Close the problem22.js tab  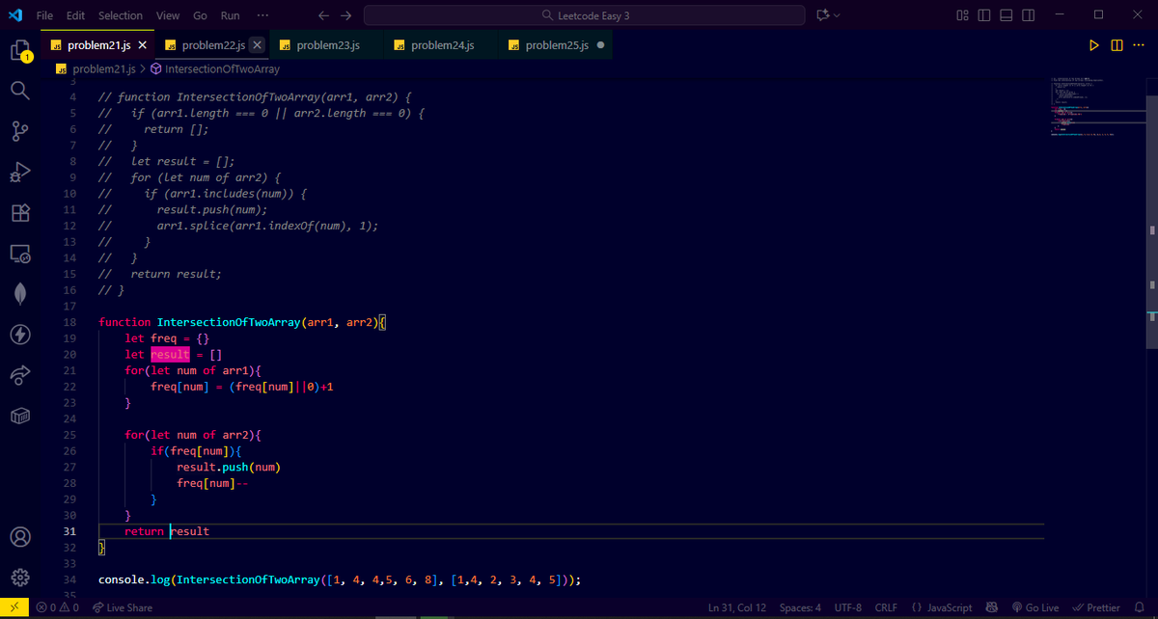point(257,45)
